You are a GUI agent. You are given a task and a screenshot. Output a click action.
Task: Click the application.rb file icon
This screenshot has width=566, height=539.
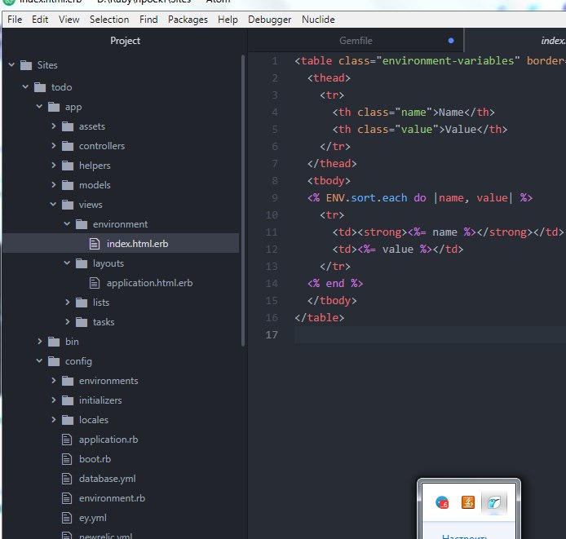(67, 440)
